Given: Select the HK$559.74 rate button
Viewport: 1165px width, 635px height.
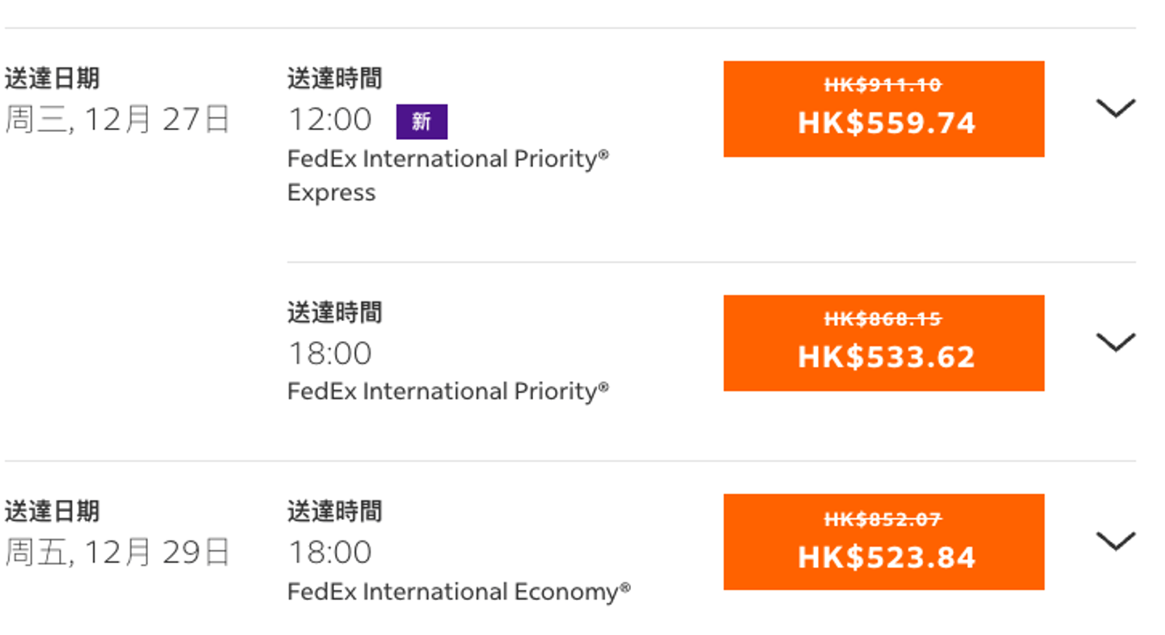Looking at the screenshot, I should pyautogui.click(x=883, y=109).
